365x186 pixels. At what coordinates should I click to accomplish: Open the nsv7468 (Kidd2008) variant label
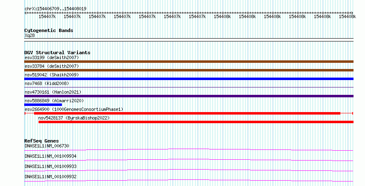(x=47, y=83)
